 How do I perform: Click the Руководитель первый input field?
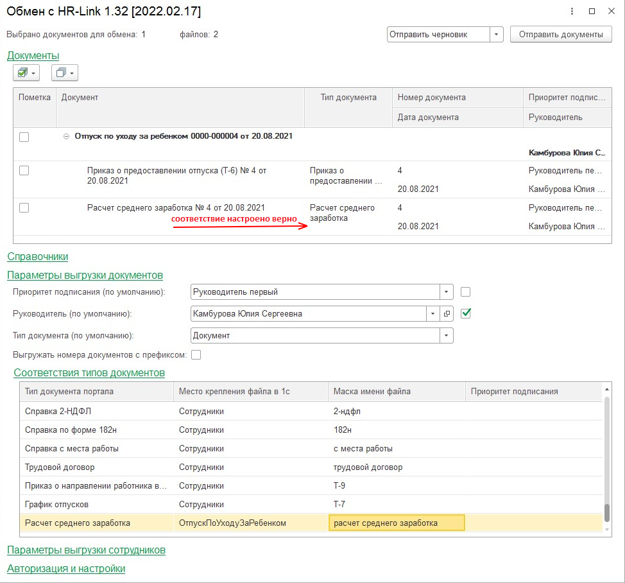pyautogui.click(x=315, y=292)
